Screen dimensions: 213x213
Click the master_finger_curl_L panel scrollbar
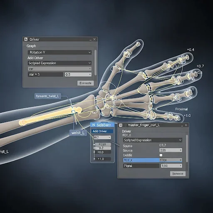click(x=187, y=149)
